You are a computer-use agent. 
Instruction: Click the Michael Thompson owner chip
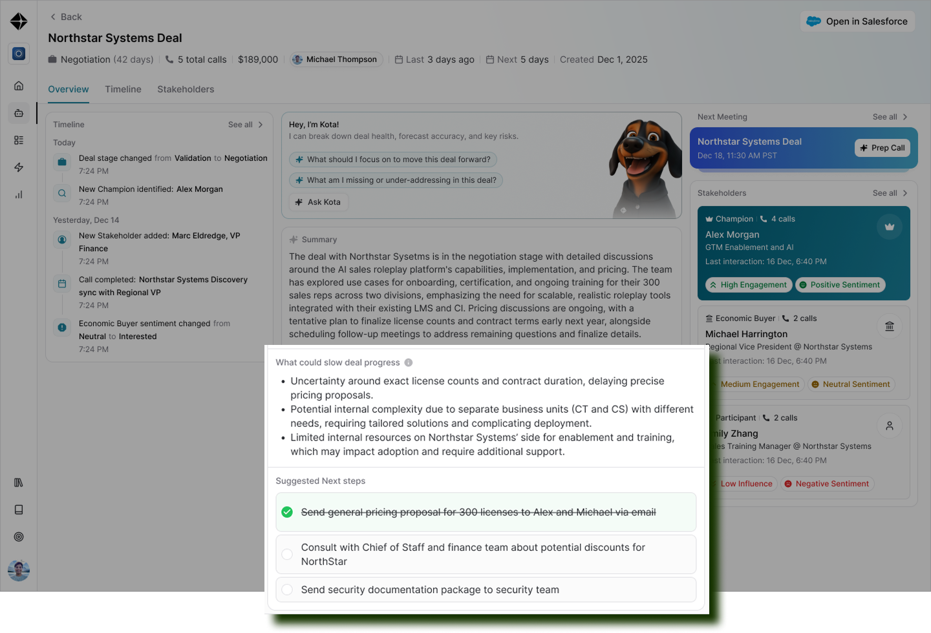[336, 59]
